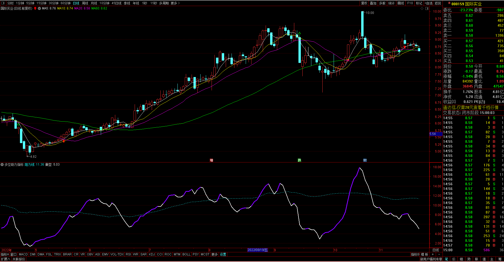The height and width of the screenshot is (262, 504).
Task: Click the 复权 button
Action: (x=364, y=3)
